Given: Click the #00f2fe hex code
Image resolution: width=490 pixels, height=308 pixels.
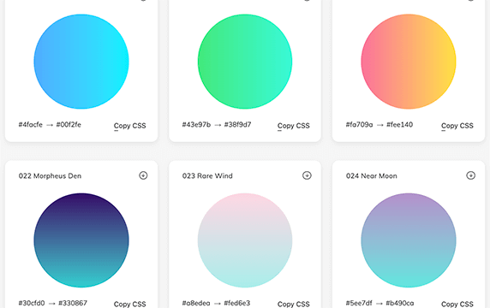Looking at the screenshot, I should click(69, 125).
